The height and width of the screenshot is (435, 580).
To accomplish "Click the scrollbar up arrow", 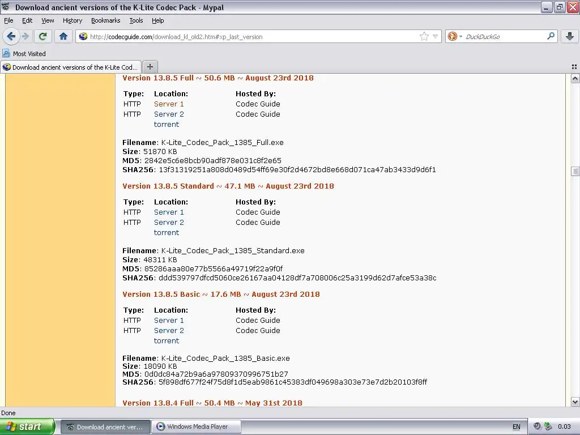I will 575,78.
